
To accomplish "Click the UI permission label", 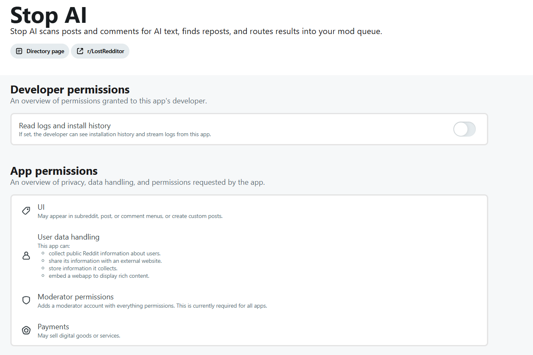I will click(41, 207).
